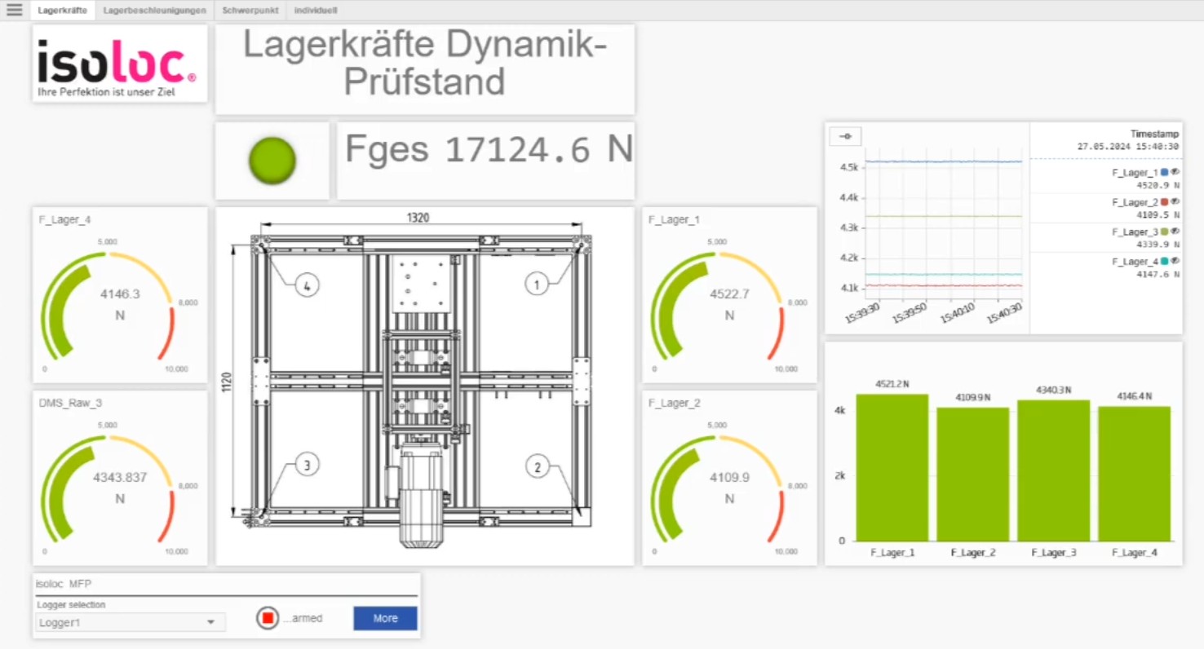Open the Schwerpunkt tab
Viewport: 1204px width, 649px height.
tap(250, 11)
